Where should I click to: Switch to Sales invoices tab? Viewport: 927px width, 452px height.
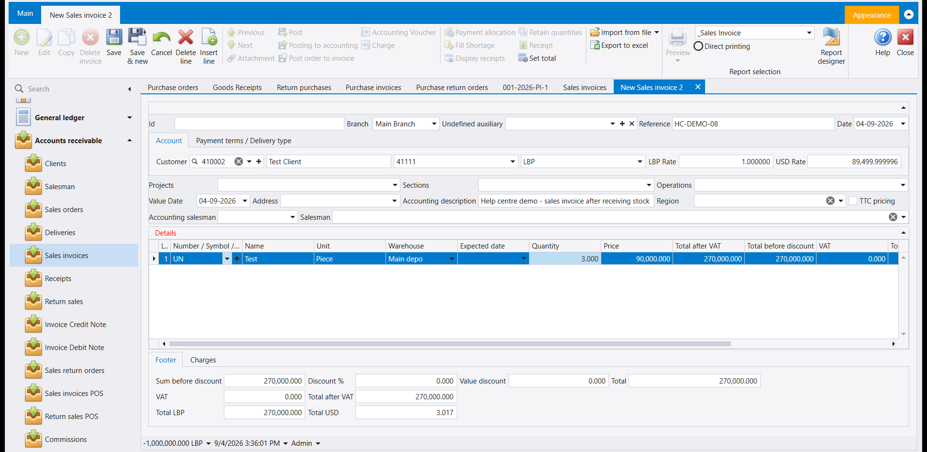(x=585, y=87)
